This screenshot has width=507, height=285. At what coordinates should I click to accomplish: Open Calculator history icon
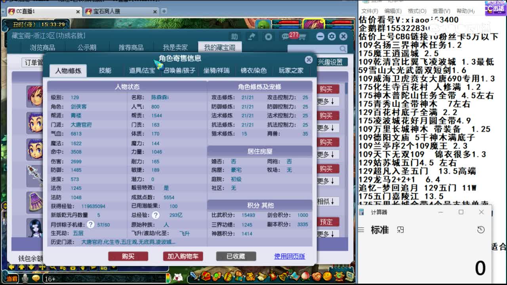[x=481, y=230]
